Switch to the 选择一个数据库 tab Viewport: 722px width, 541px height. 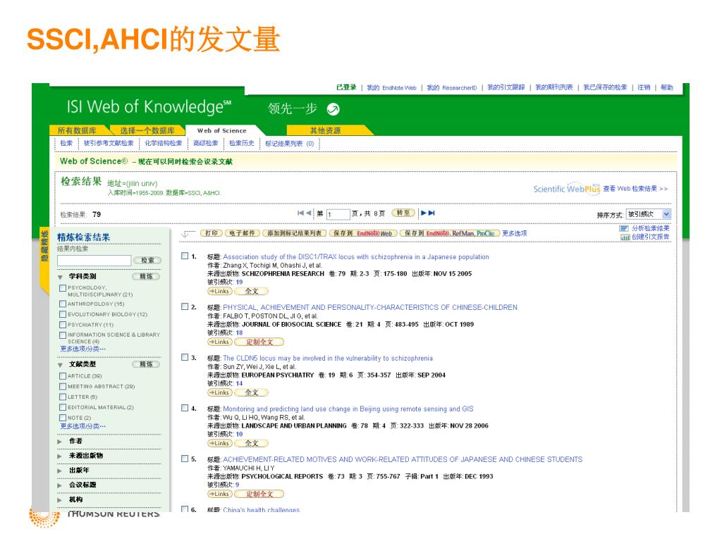coord(147,130)
